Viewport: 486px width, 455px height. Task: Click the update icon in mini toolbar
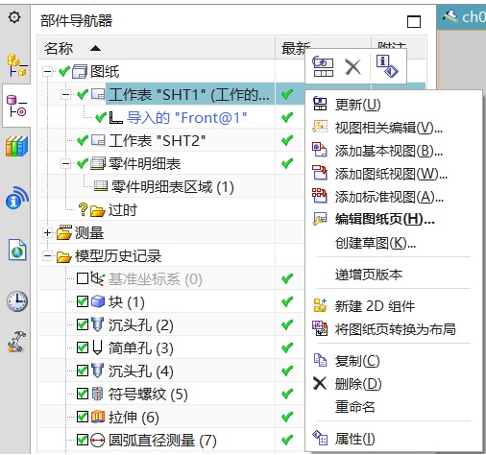pos(323,66)
